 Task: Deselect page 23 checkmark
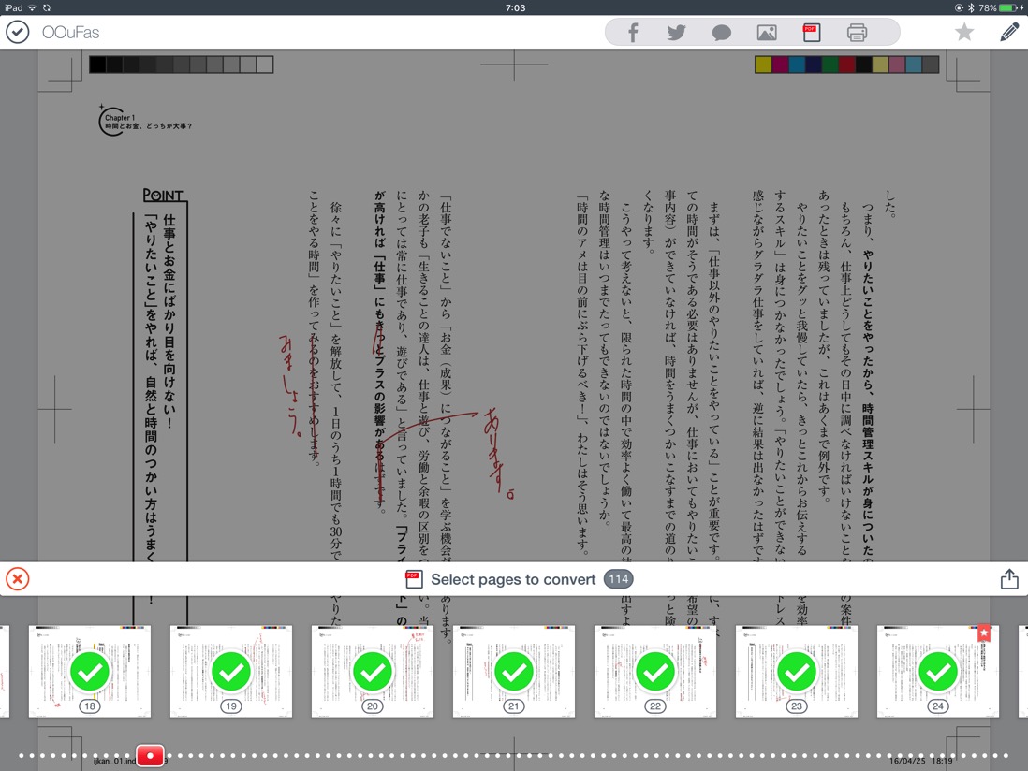pos(797,672)
